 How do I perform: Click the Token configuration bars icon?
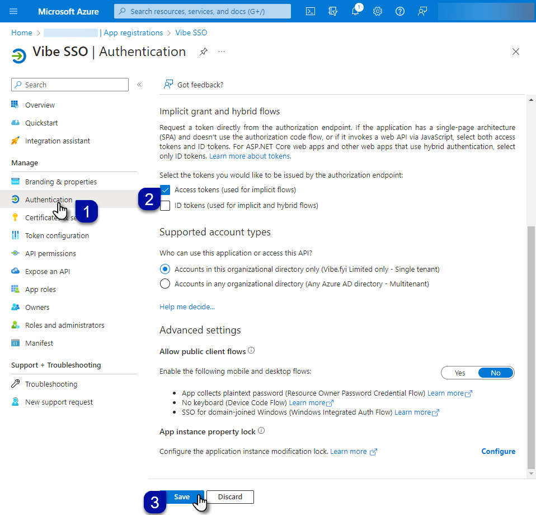(x=15, y=235)
